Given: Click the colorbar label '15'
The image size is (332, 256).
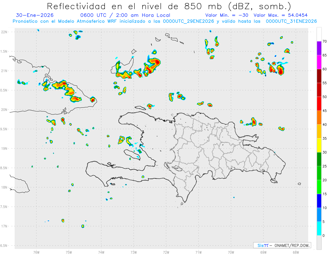Looking at the screenshot, I should (325, 194).
